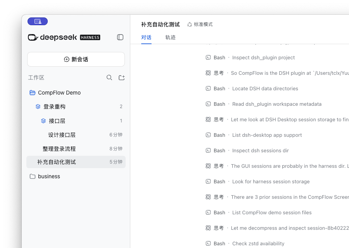
Task: Click the add new folder icon
Action: (121, 77)
